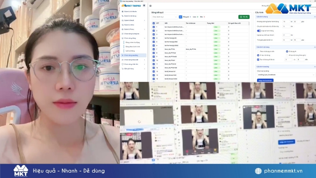Expand Quản lý Email sidebar chevron

click(x=145, y=20)
